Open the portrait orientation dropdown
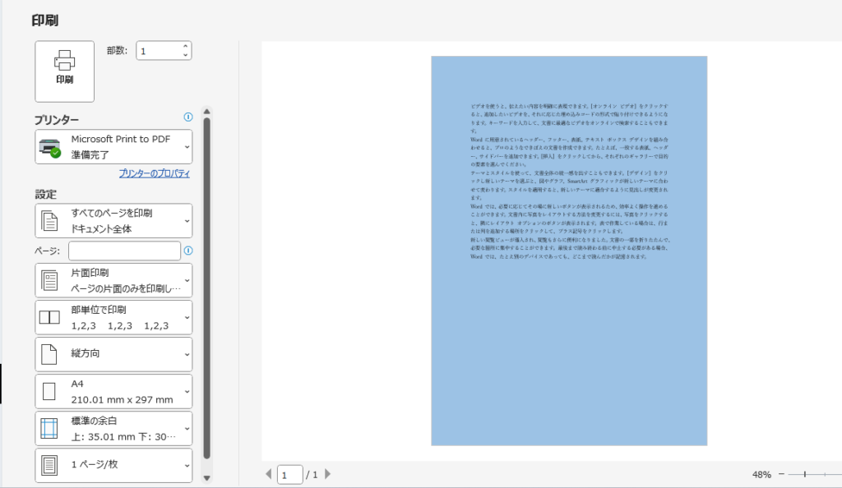Screen dimensions: 842x488 tap(113, 354)
